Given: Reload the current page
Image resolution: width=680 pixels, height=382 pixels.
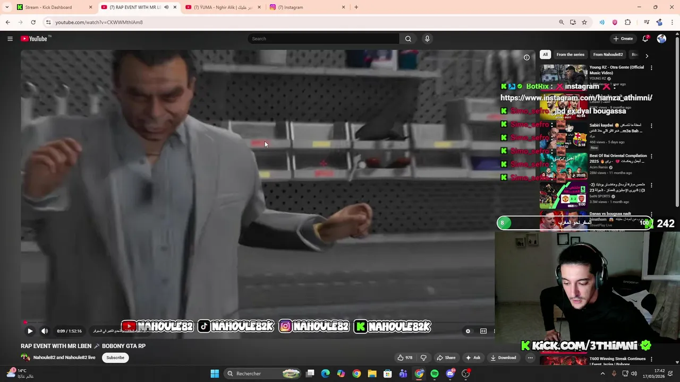Looking at the screenshot, I should point(33,22).
